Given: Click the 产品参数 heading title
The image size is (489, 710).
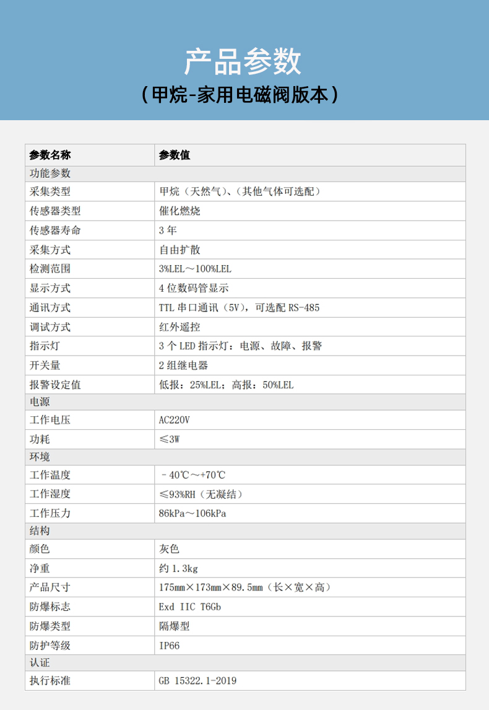Looking at the screenshot, I should [243, 61].
